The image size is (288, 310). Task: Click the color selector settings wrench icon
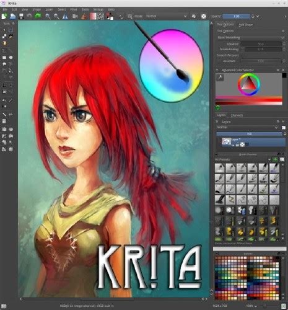point(220,77)
